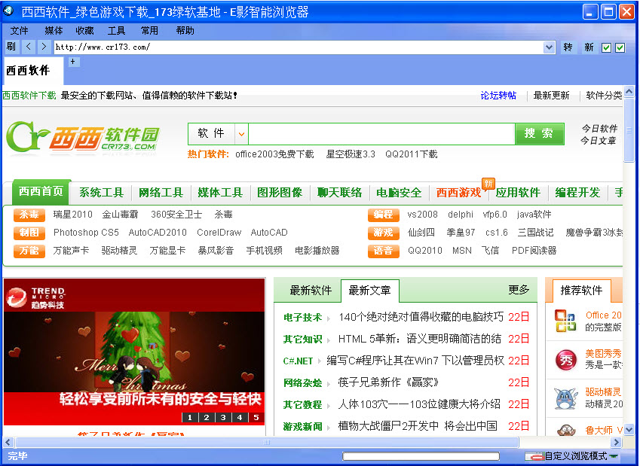Click the orange 万能 category badge
640x466 pixels.
point(29,251)
